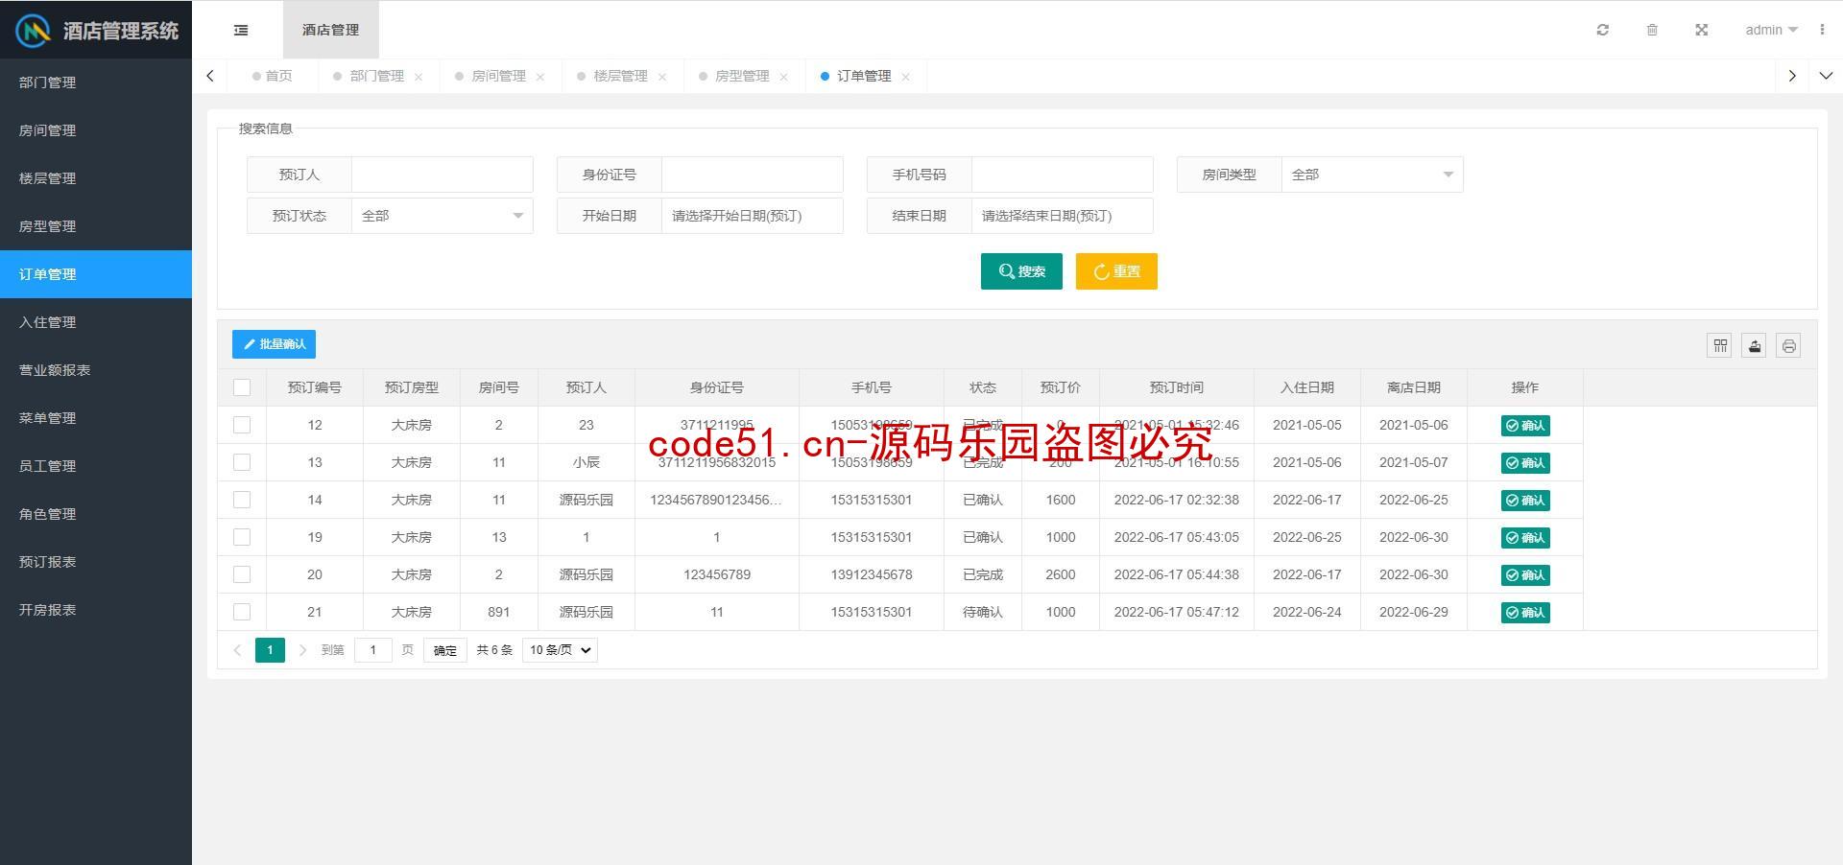Open 预订报表 in the sidebar
The width and height of the screenshot is (1843, 865).
click(x=96, y=562)
